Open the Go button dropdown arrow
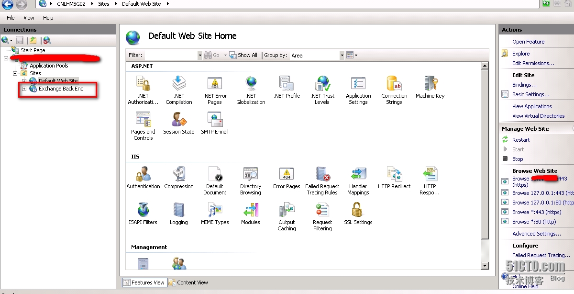Viewport: 574px width, 294px height. (x=225, y=56)
